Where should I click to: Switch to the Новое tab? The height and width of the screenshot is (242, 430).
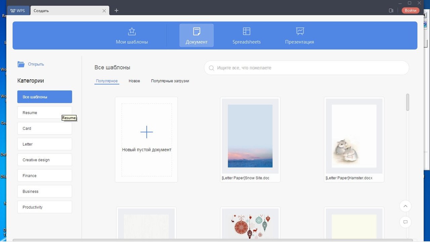coord(134,81)
